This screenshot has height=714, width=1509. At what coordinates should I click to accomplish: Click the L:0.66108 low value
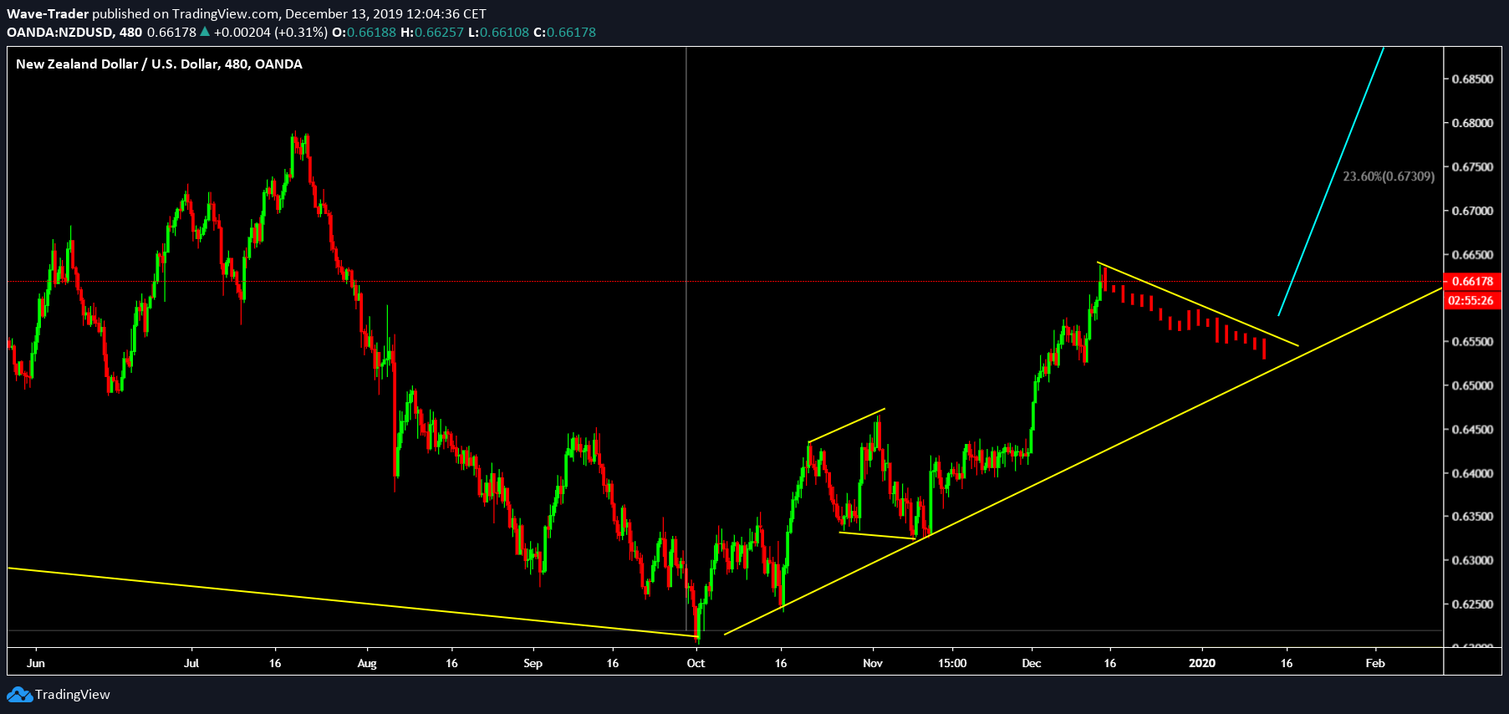coord(498,33)
